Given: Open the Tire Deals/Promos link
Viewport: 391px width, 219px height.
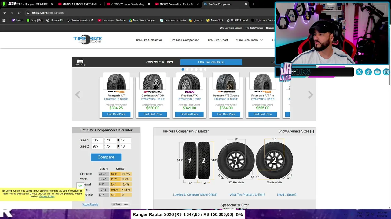Looking at the screenshot, I should [x=254, y=28].
